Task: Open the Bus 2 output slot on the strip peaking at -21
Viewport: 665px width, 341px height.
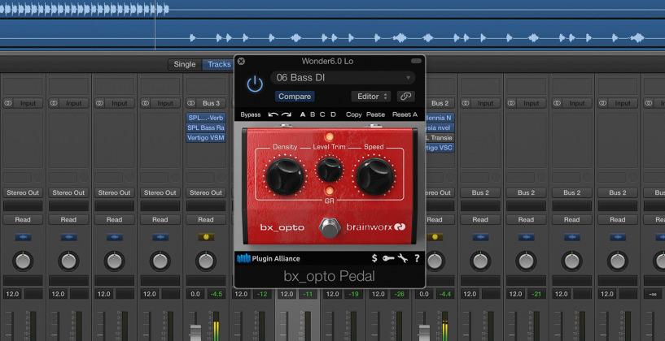Action: pos(526,192)
